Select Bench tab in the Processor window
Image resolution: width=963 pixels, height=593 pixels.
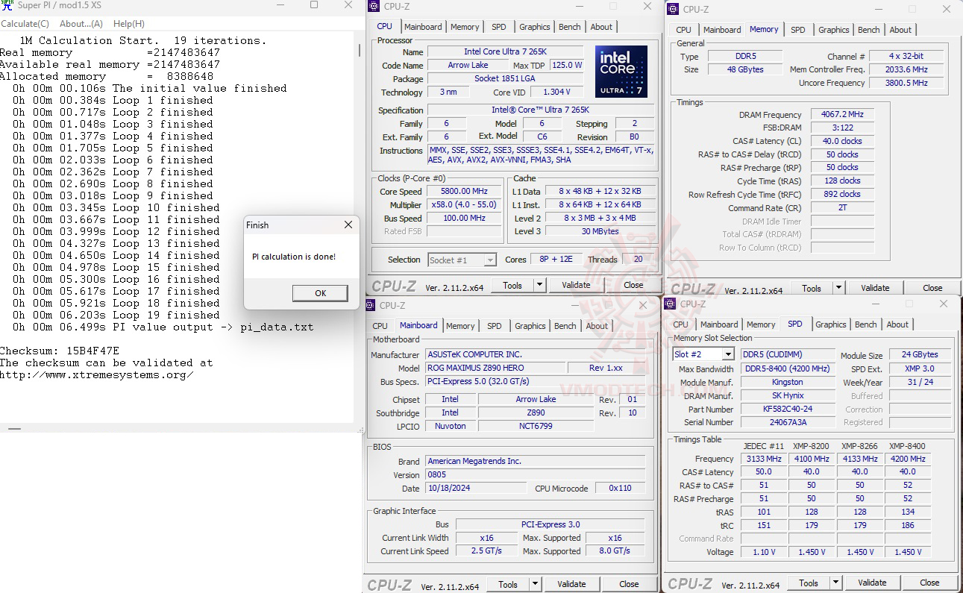point(570,27)
